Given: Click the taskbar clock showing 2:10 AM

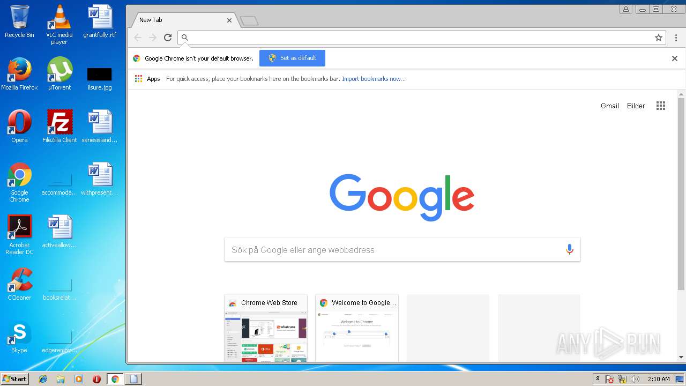Looking at the screenshot, I should click(x=659, y=379).
